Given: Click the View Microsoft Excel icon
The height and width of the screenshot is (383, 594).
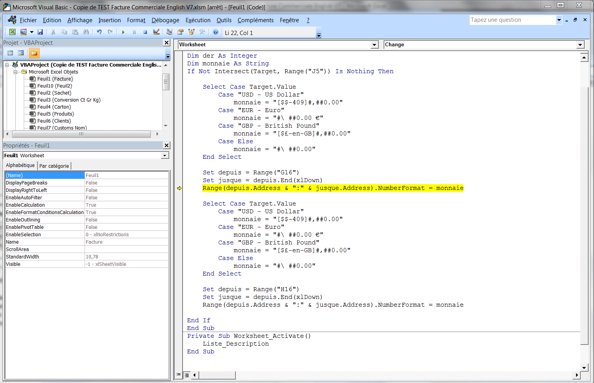Looking at the screenshot, I should coord(12,32).
